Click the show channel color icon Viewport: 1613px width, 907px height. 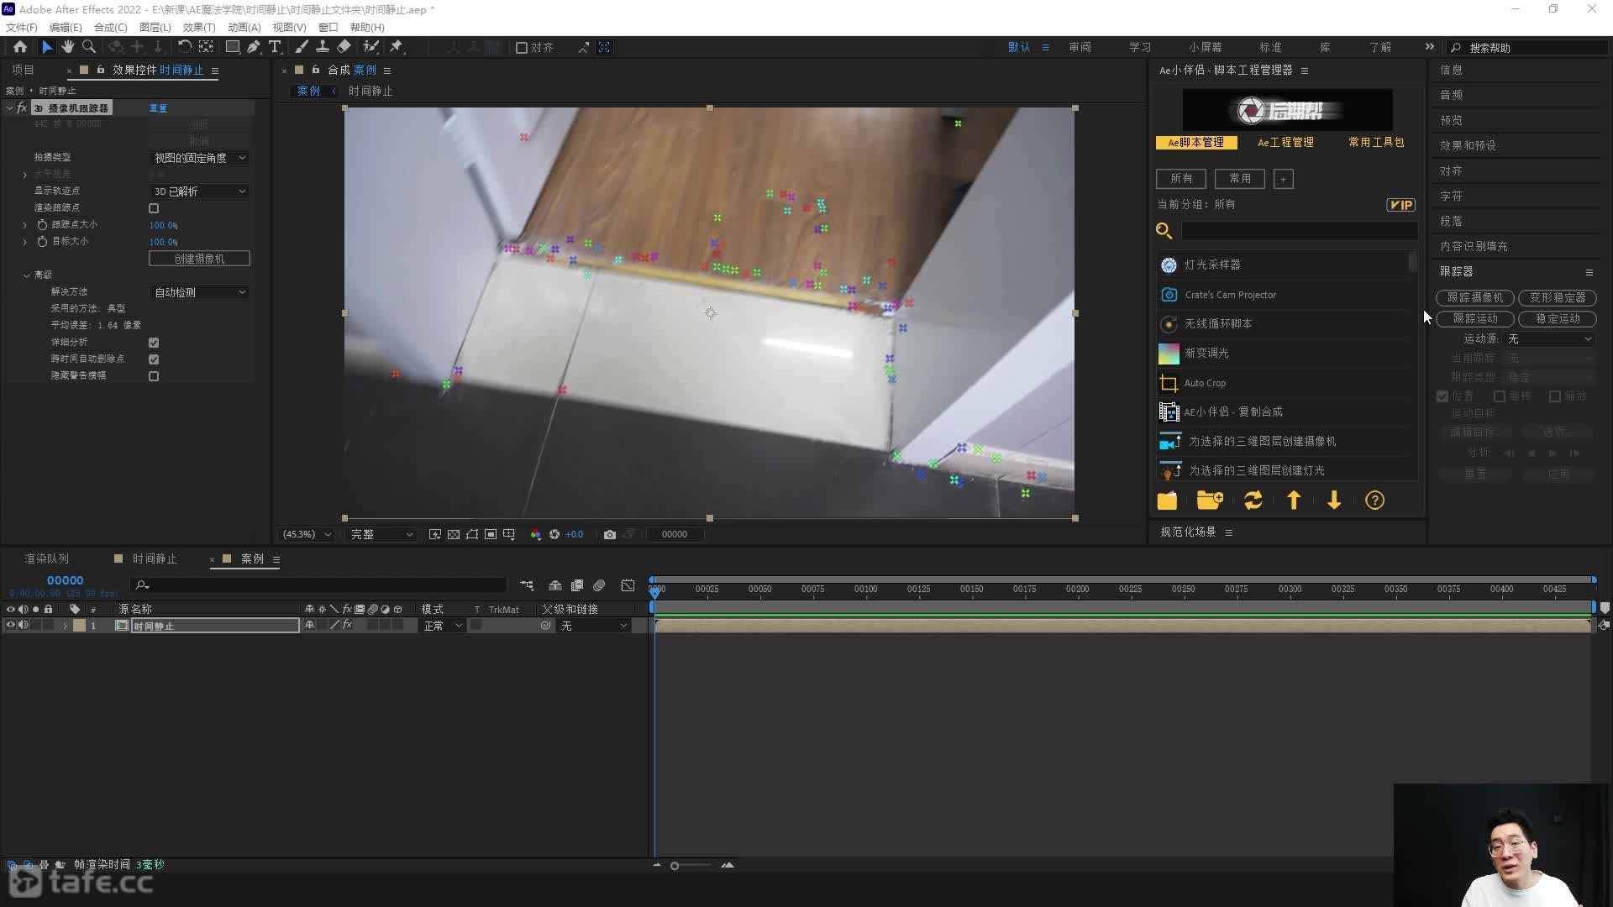pyautogui.click(x=536, y=534)
